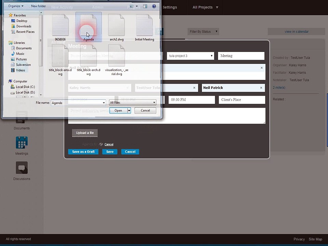This screenshot has height=246, width=328.
Task: Click New folder in file dialog
Action: click(x=38, y=6)
